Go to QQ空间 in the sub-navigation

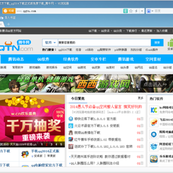pos(67,67)
